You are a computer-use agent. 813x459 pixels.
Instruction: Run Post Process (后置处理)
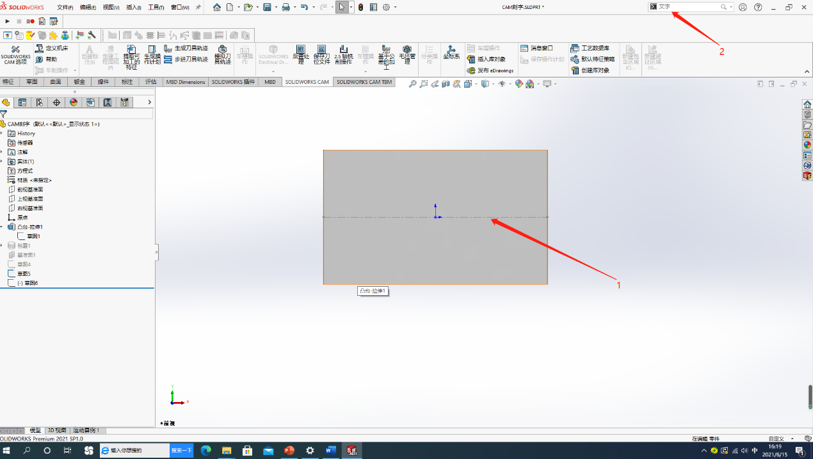coord(300,54)
